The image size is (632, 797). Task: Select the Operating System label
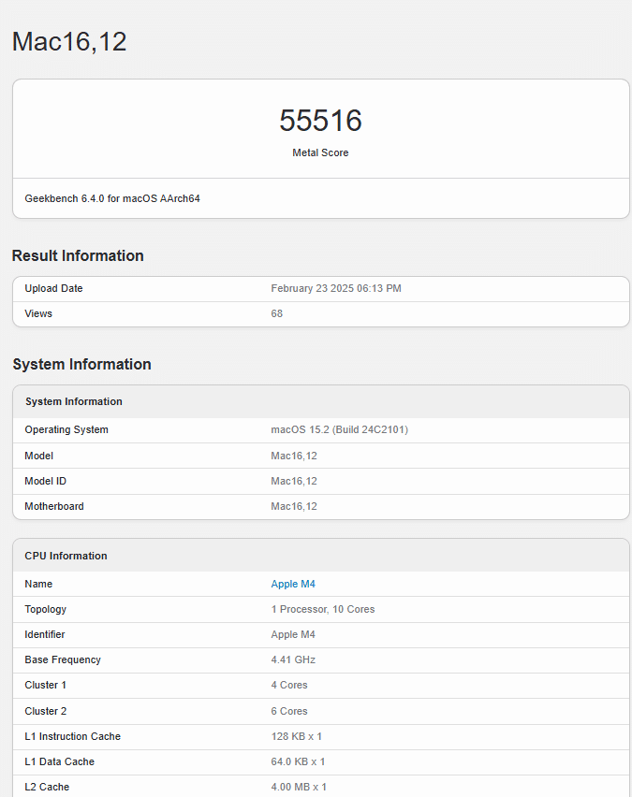tap(66, 429)
